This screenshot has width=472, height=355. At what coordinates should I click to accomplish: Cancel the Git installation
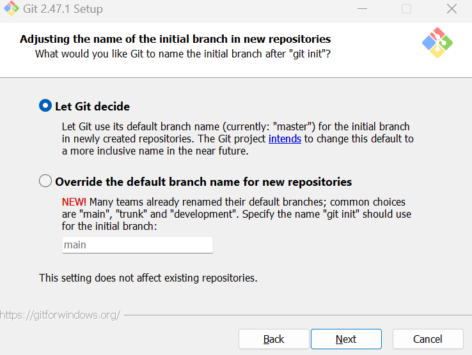pos(427,339)
